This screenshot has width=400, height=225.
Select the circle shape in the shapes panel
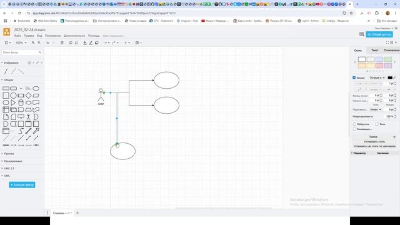[13, 96]
